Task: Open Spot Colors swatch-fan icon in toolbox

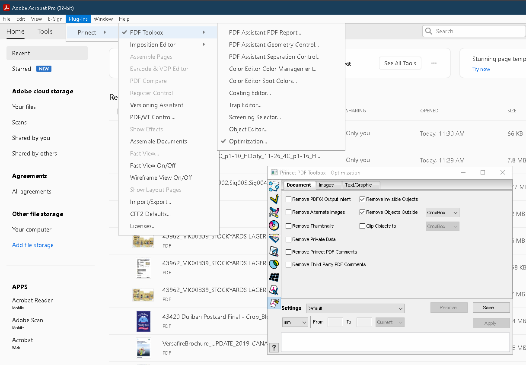Action: [x=274, y=238]
